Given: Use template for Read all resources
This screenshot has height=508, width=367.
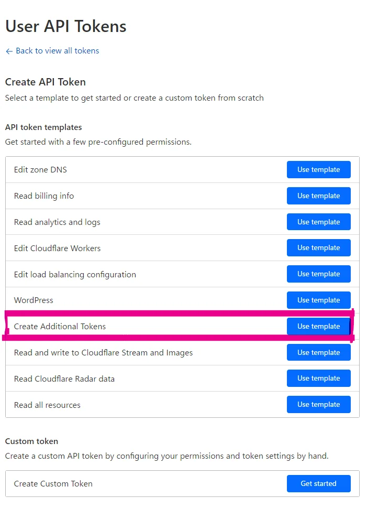Looking at the screenshot, I should 318,405.
